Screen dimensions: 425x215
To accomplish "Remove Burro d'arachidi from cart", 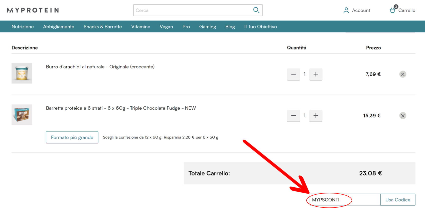I will 402,74.
